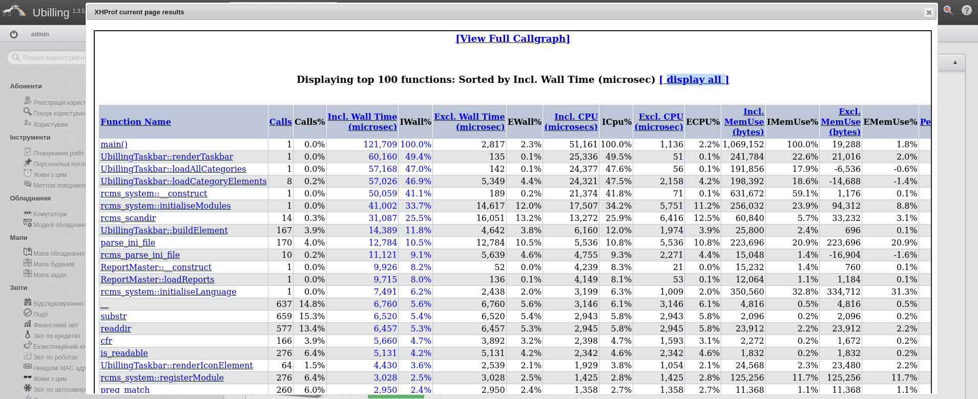Image resolution: width=978 pixels, height=399 pixels.
Task: Open the help question mark icon
Action: (x=967, y=10)
